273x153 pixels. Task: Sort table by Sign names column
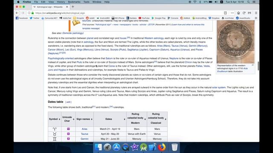pos(92,119)
